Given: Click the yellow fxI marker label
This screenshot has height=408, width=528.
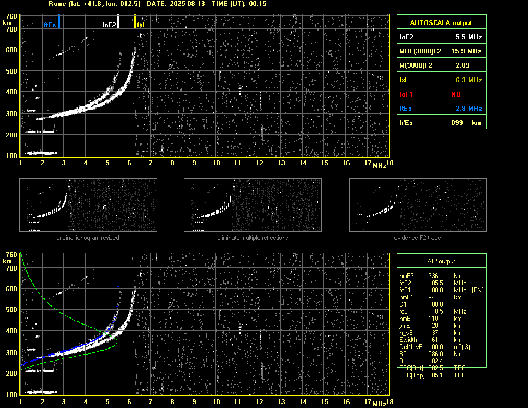Looking at the screenshot, I should coord(141,25).
